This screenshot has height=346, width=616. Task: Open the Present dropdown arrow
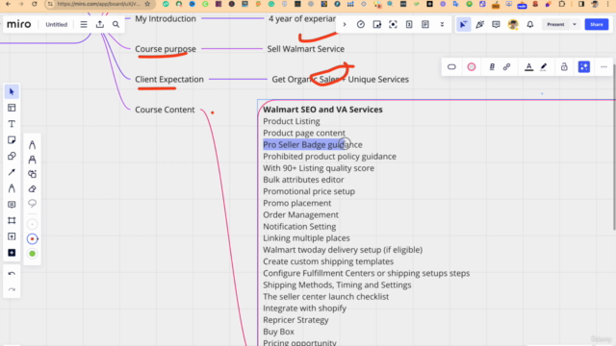click(575, 24)
